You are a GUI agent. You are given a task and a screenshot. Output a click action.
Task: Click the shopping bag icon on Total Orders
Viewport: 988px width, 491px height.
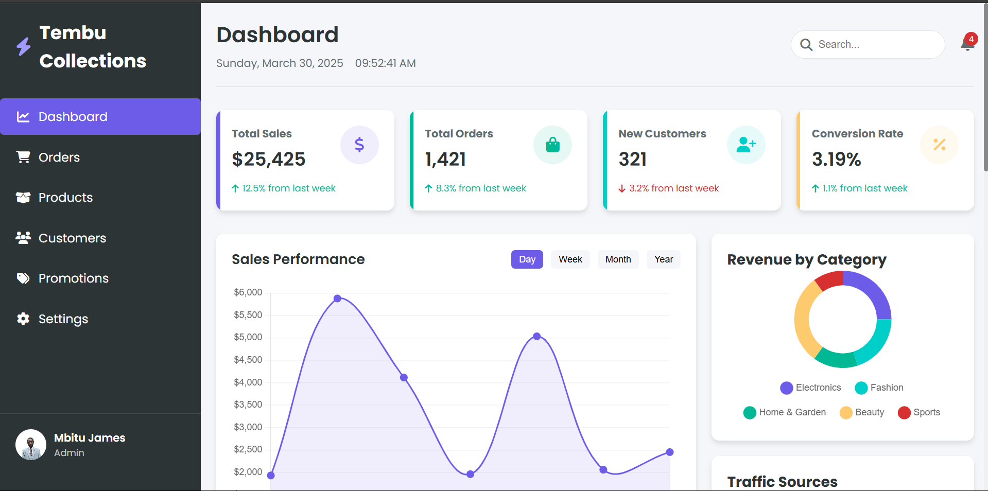[x=552, y=145]
